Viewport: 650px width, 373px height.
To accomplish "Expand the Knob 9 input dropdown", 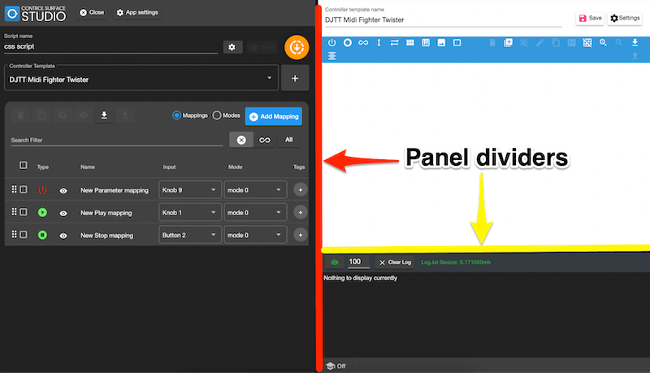I will pos(190,190).
